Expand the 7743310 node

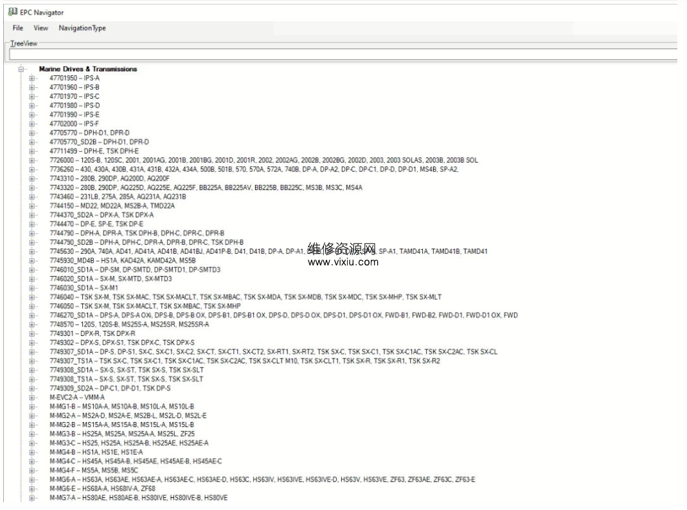click(31, 179)
